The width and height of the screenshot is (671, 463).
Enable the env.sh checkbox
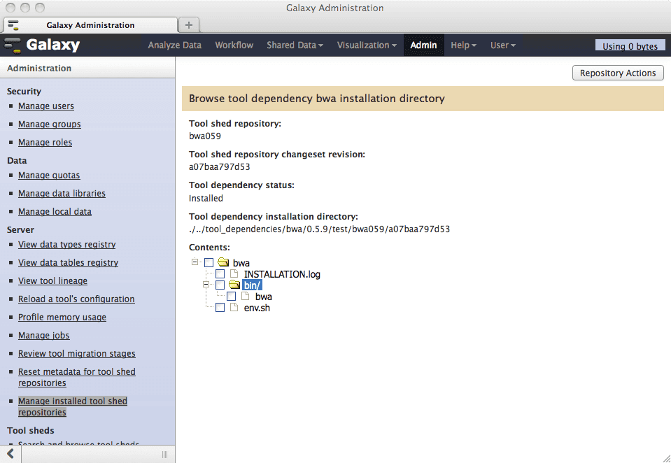(220, 308)
